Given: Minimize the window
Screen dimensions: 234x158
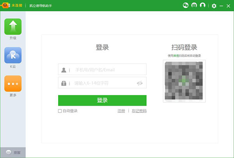Looking at the screenshot, I should click(221, 6).
